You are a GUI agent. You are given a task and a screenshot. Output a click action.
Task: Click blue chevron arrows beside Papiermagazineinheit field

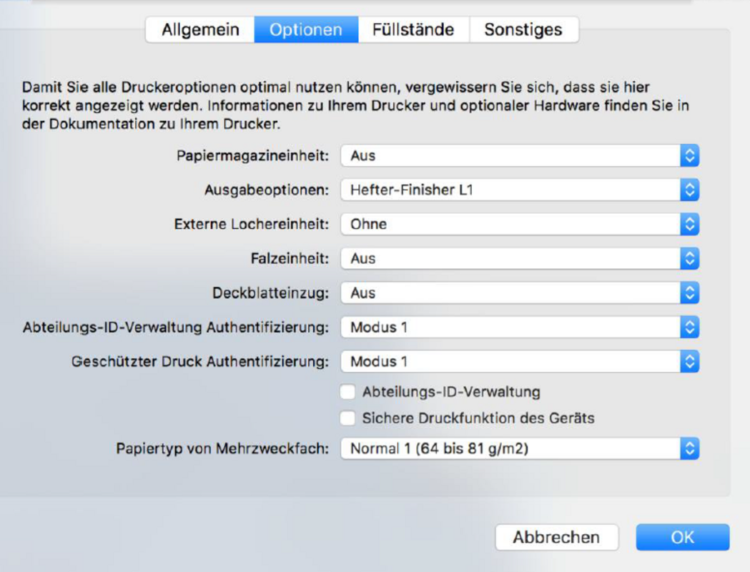[689, 156]
